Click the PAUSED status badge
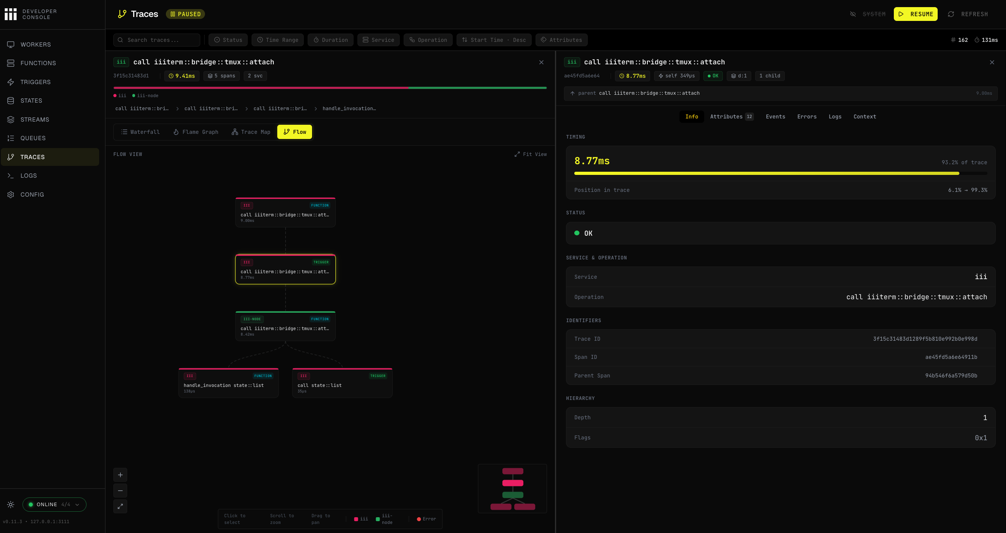The image size is (1006, 533). coord(185,14)
